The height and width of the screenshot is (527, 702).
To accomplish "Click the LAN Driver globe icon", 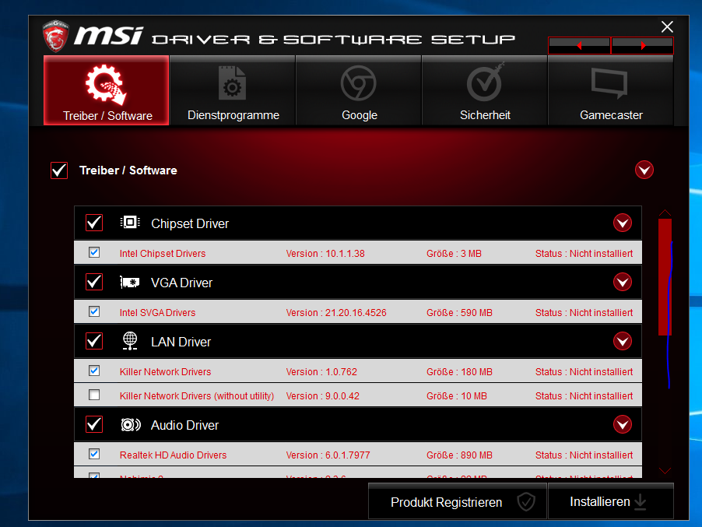I will pyautogui.click(x=130, y=341).
